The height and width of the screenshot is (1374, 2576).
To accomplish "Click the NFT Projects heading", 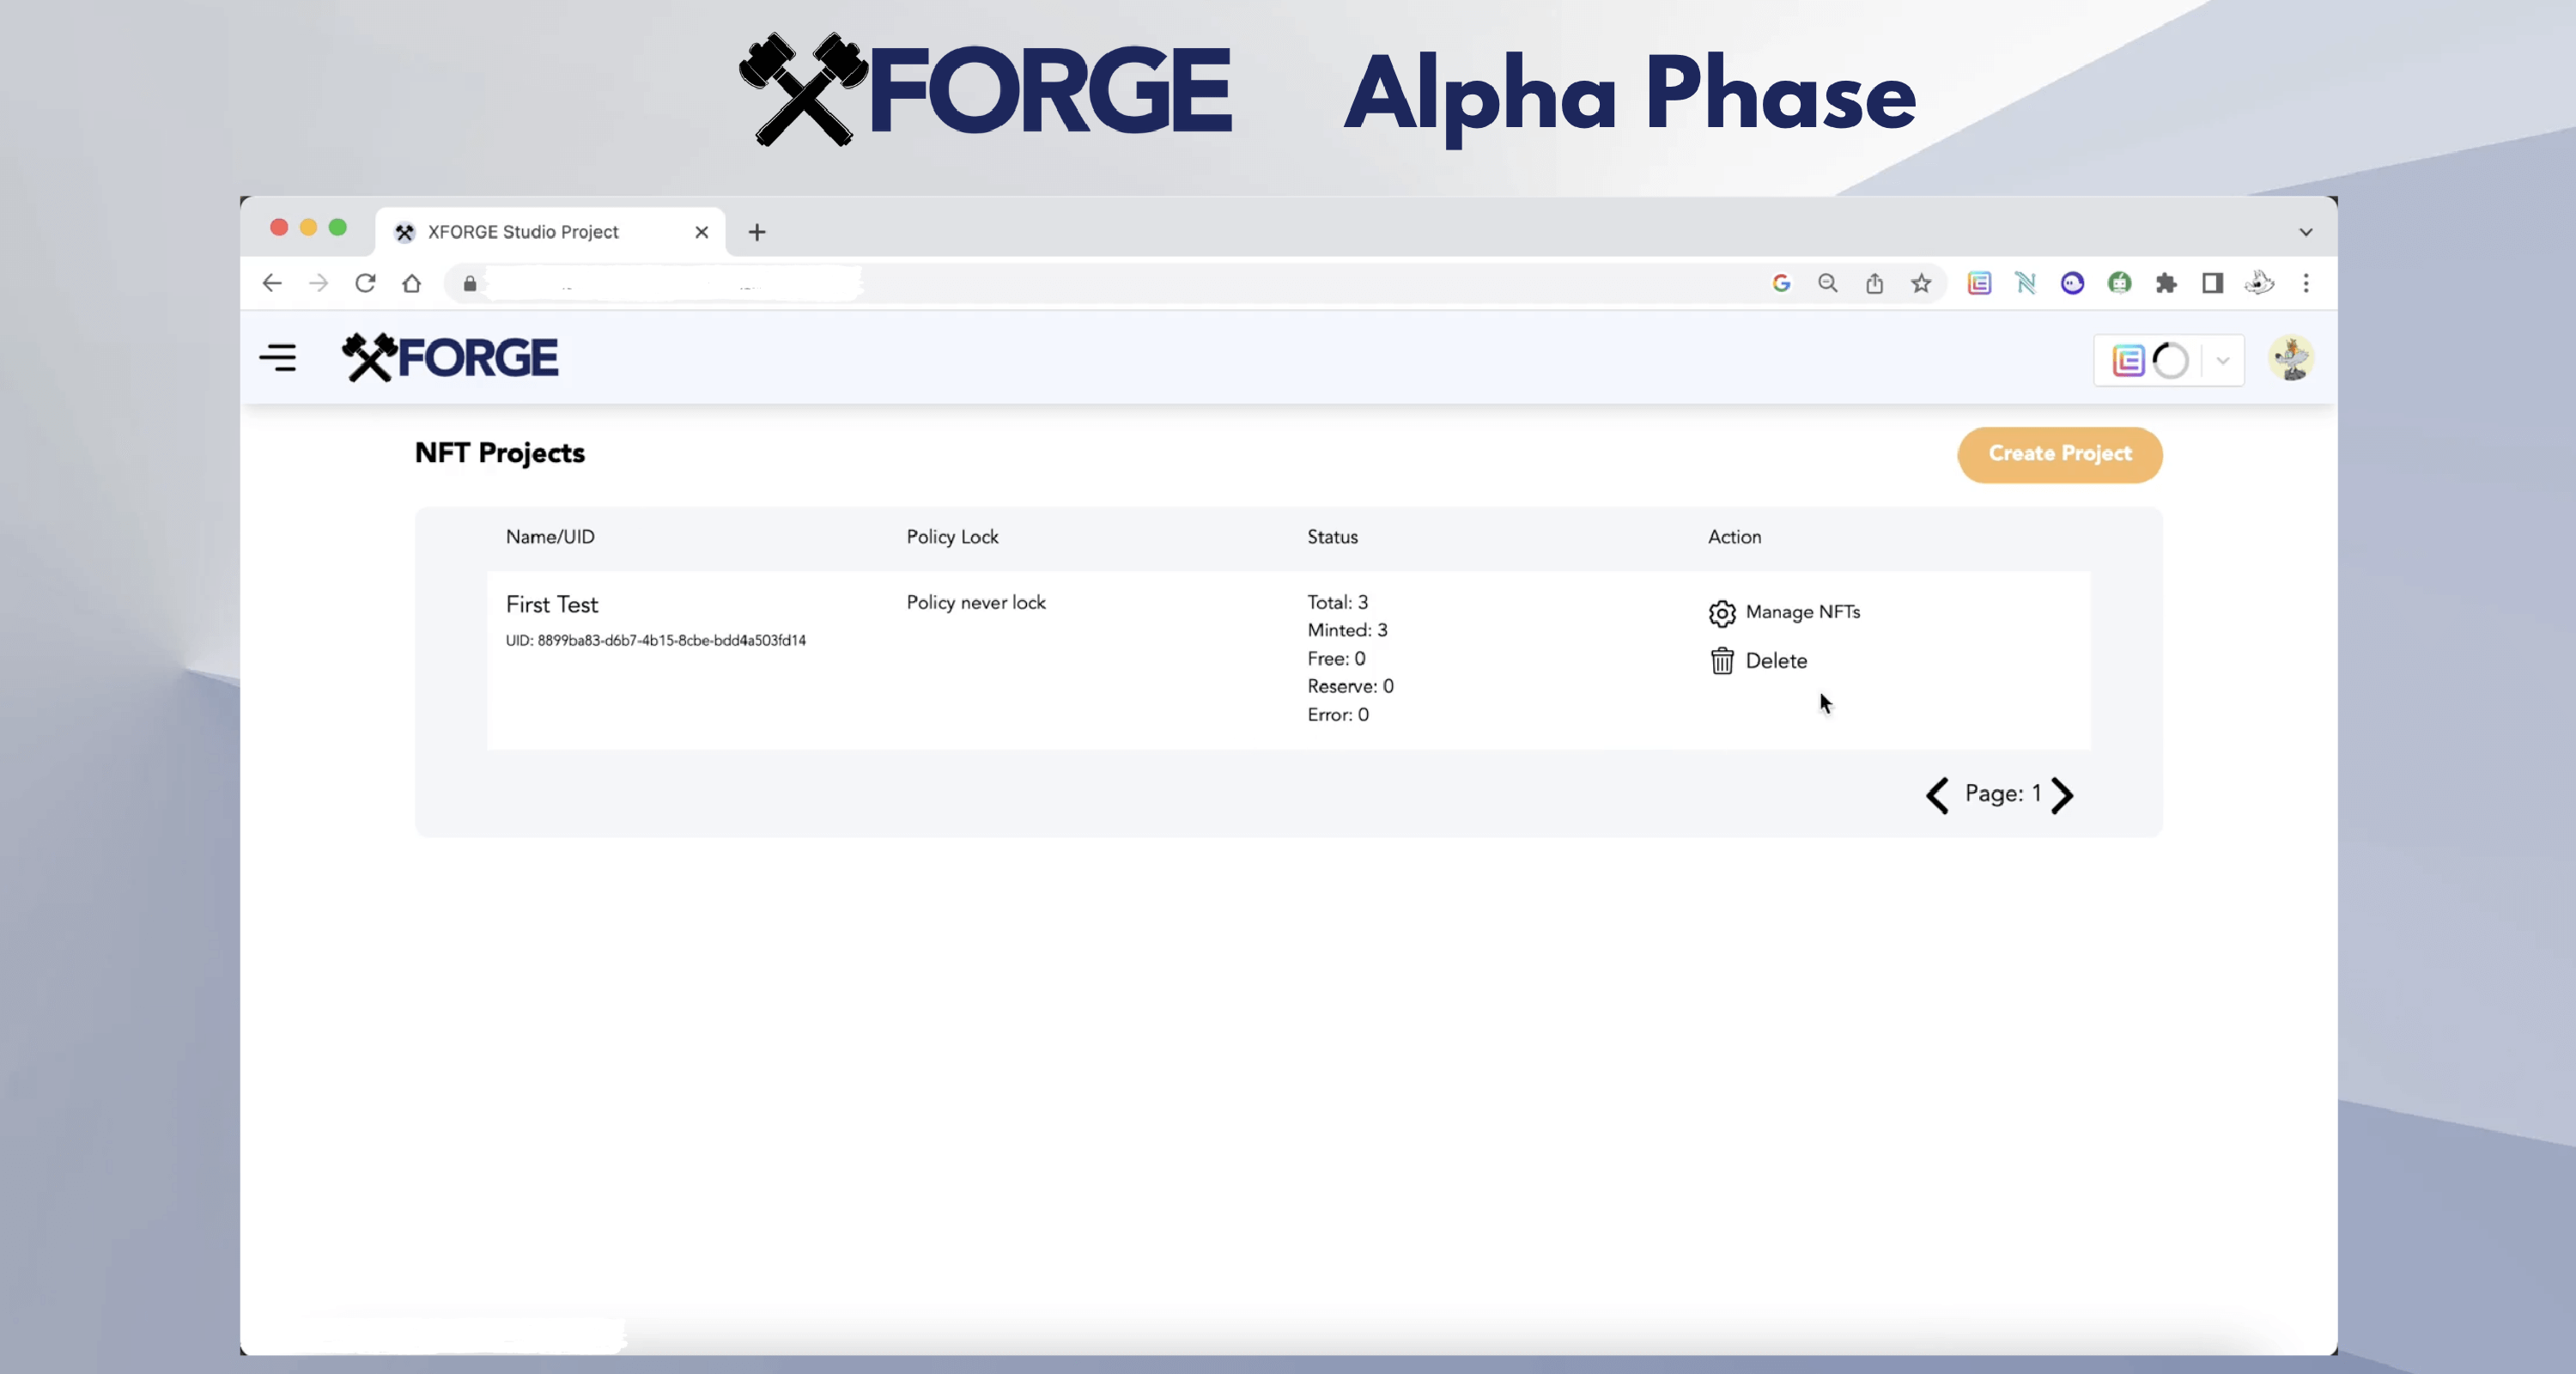I will 500,453.
